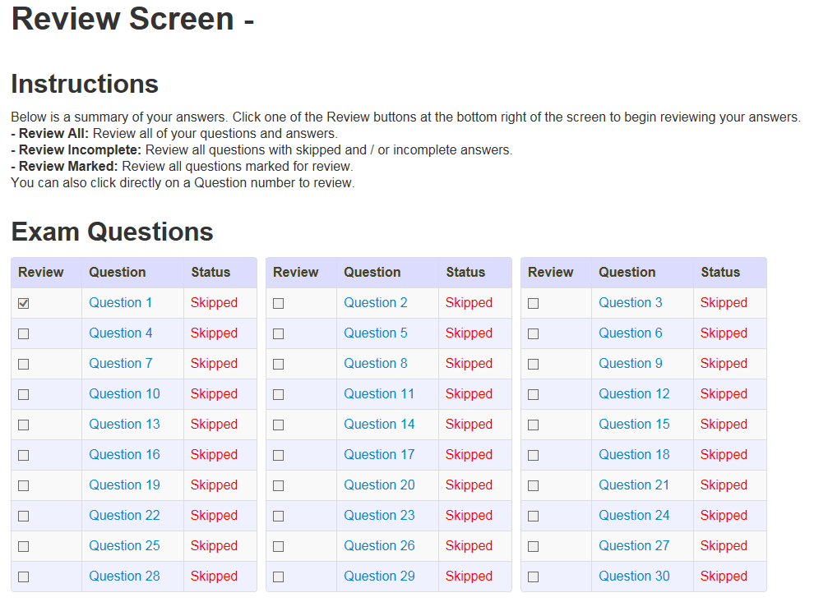
Task: Flag Question 14 for review
Action: (x=278, y=425)
